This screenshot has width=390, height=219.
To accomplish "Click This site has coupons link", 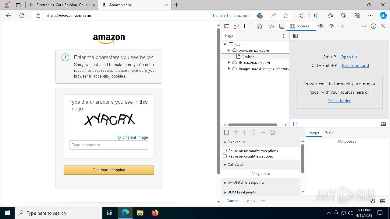I will 231,16.
